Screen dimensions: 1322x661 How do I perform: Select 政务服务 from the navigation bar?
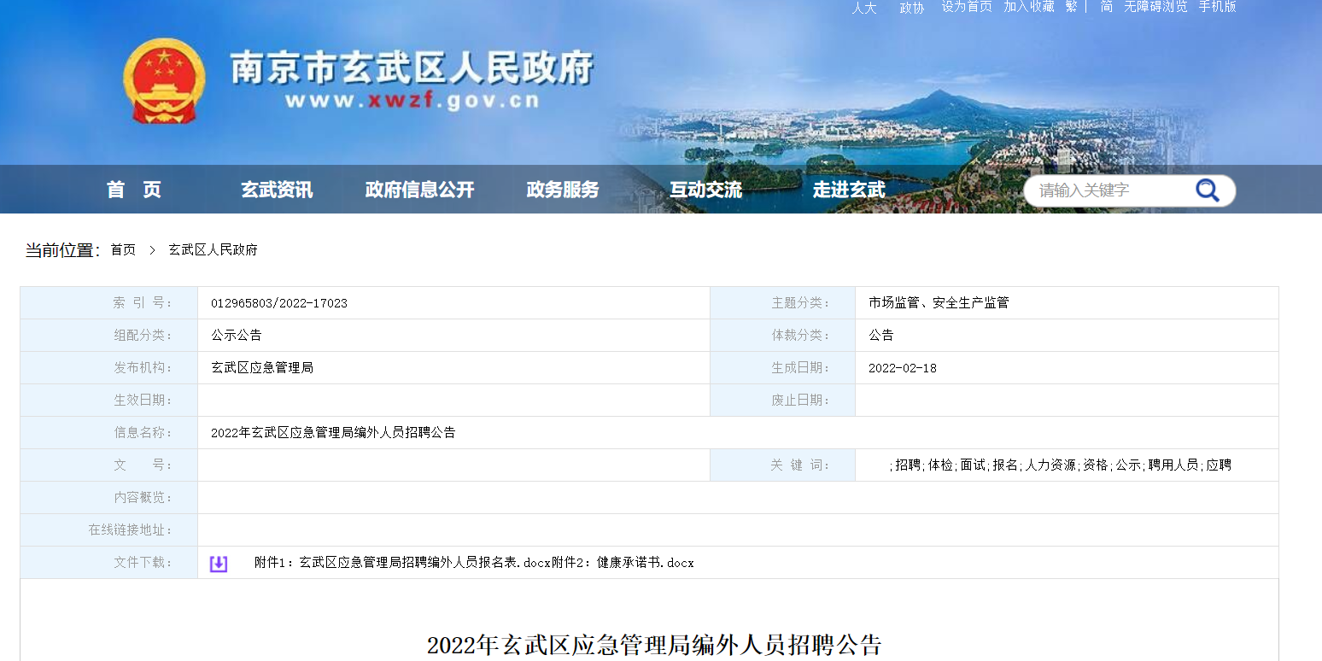click(563, 190)
